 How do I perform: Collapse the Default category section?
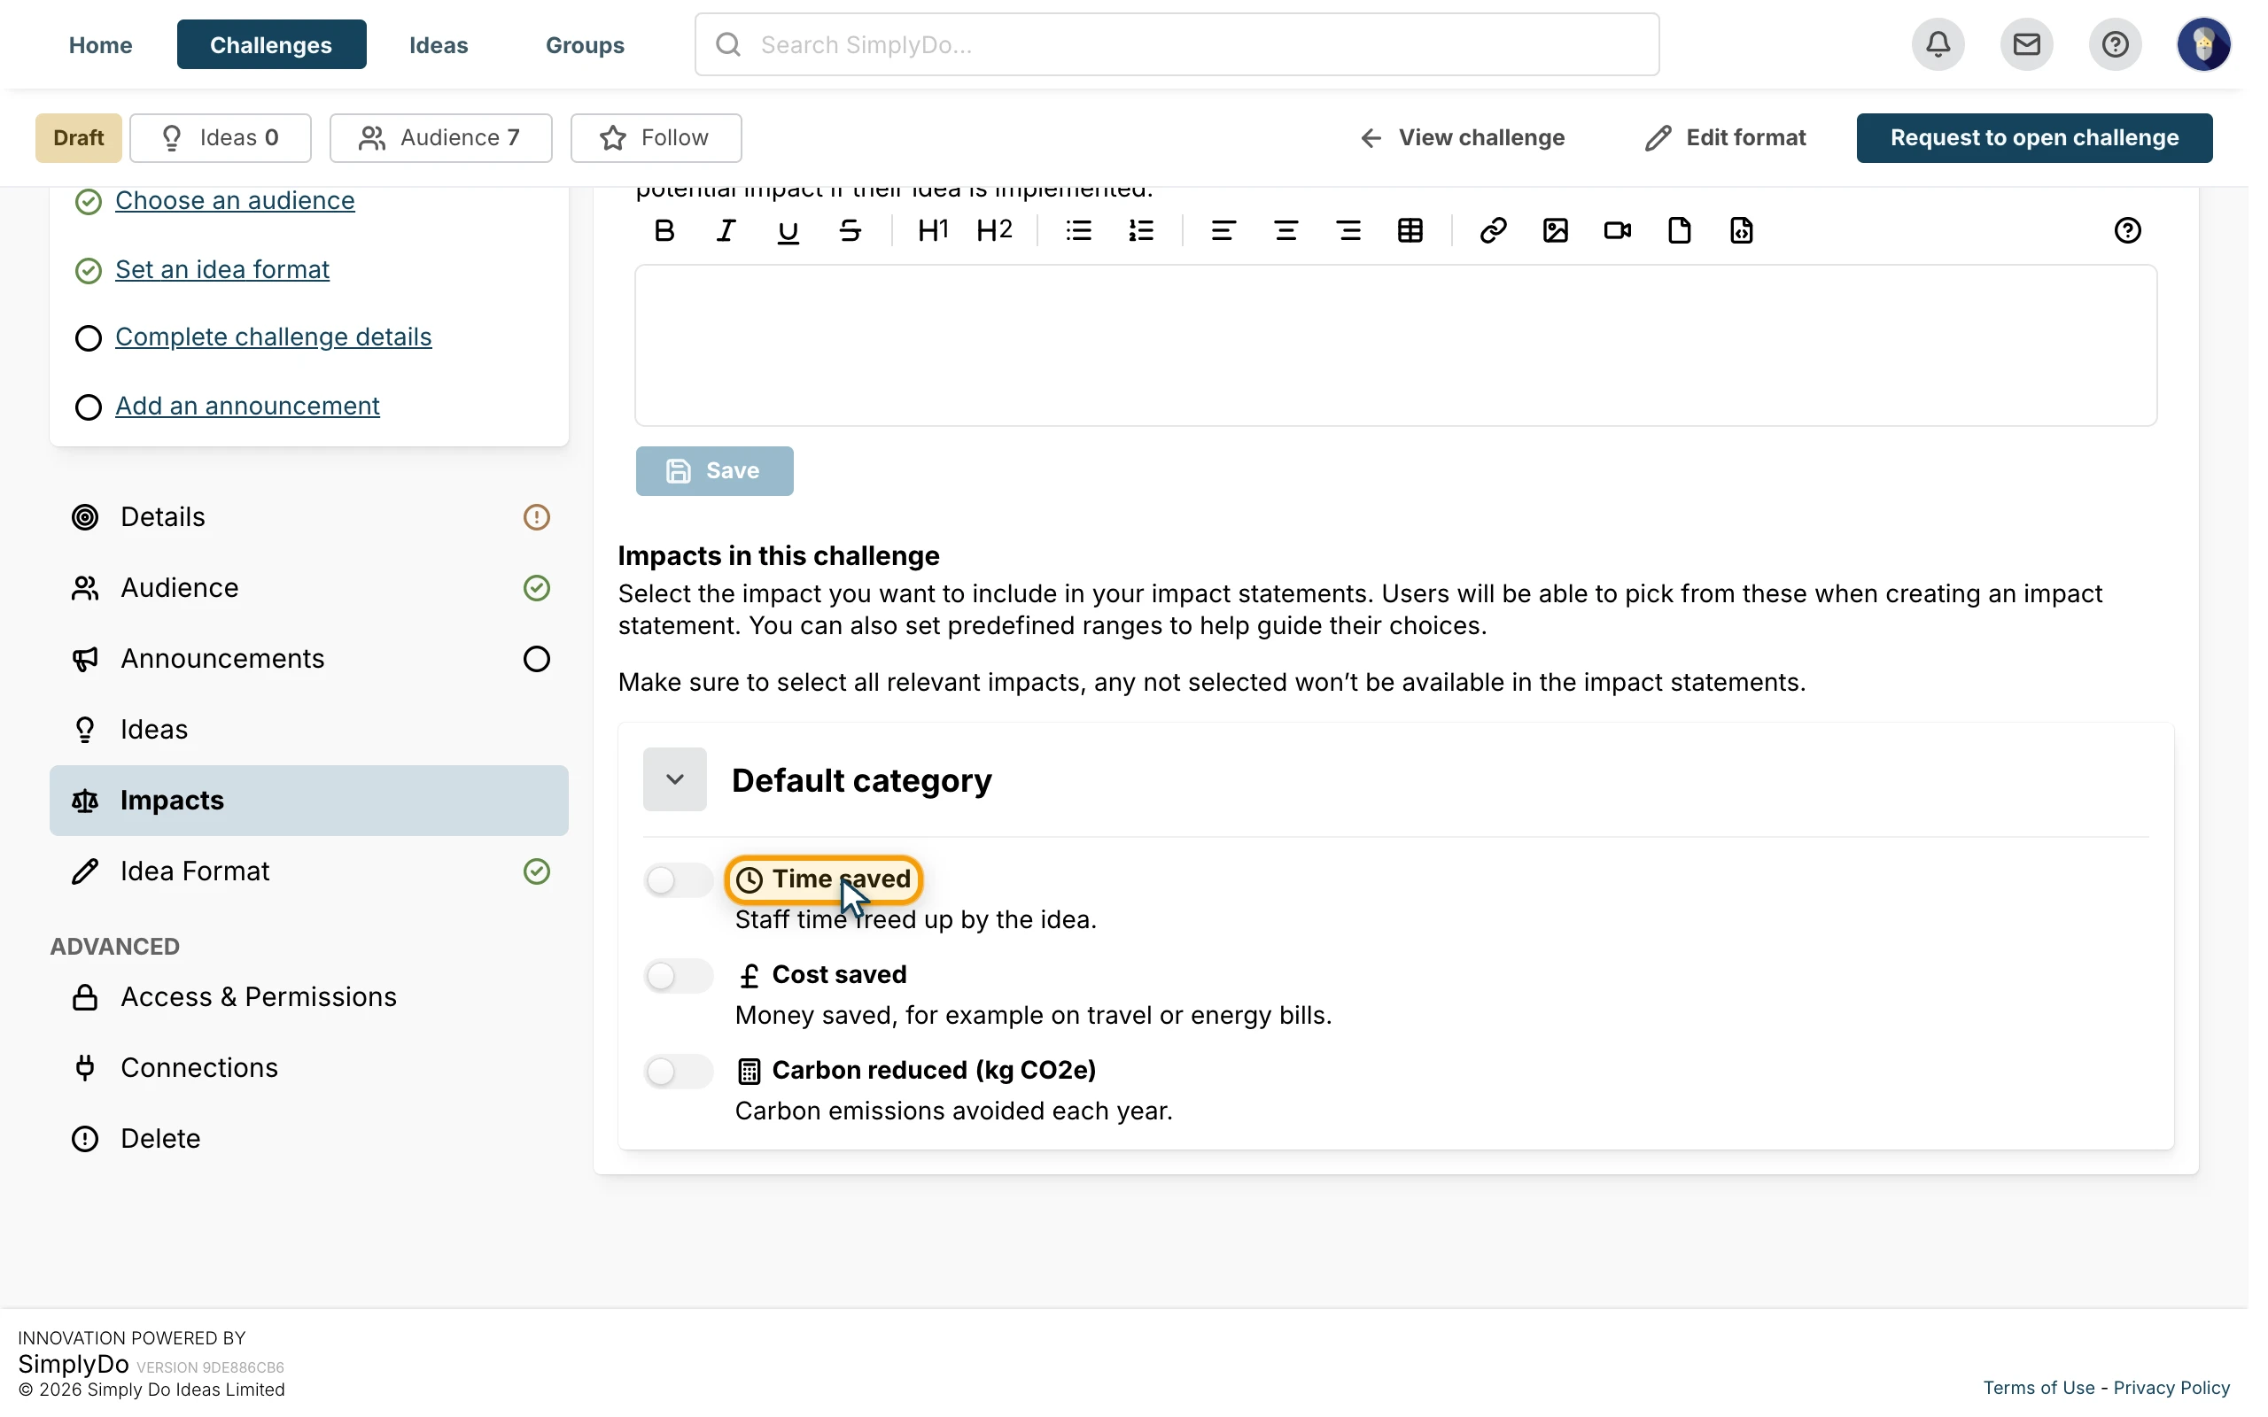pos(675,778)
